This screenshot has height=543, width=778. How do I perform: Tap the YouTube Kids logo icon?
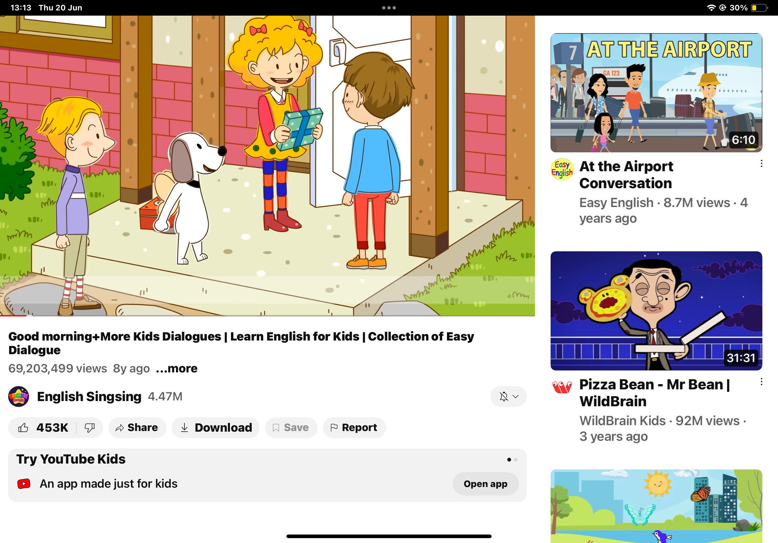(24, 484)
